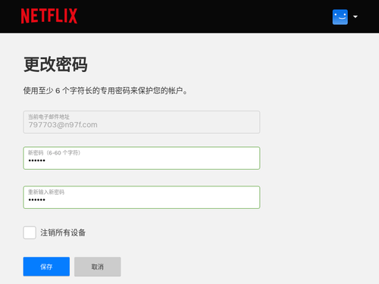Click the Netflix logo
Viewport: 379px width, 284px height.
tap(49, 16)
